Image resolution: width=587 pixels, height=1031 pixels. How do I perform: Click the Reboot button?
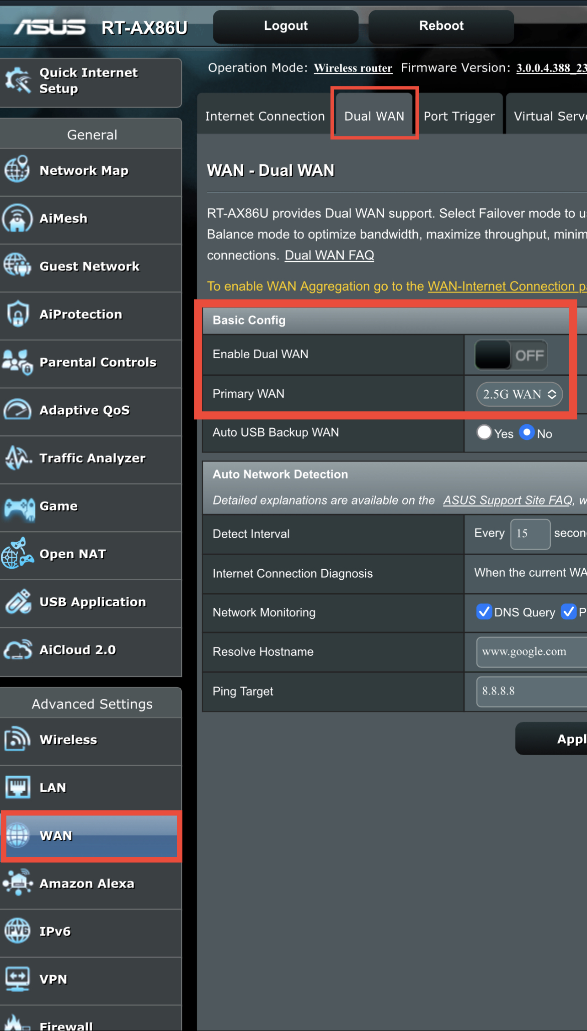coord(441,26)
